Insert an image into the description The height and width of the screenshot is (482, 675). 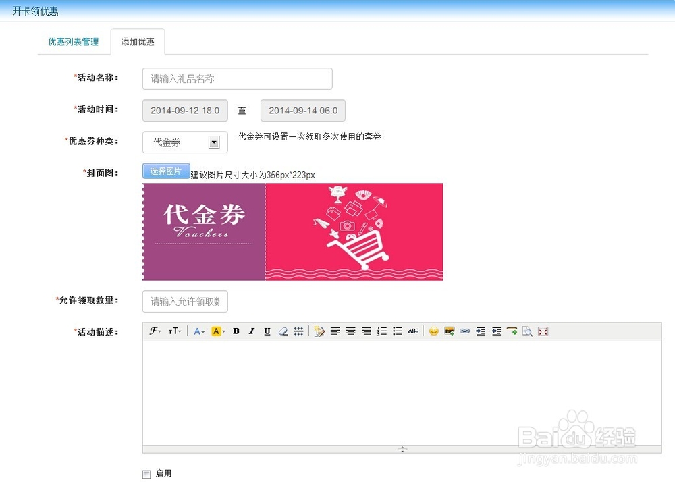click(x=450, y=331)
